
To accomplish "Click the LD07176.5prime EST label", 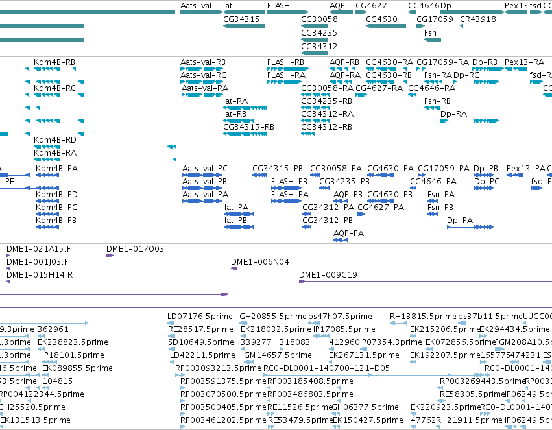I will point(200,317).
